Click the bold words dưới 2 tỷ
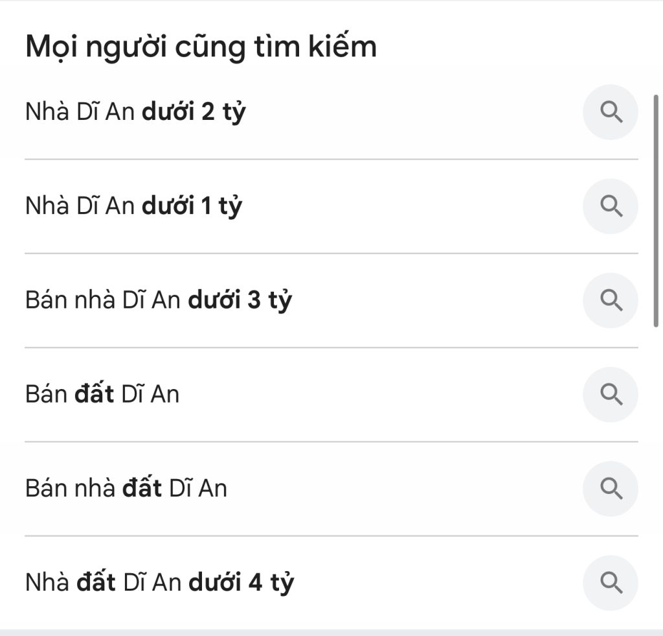The image size is (663, 636). (x=194, y=112)
